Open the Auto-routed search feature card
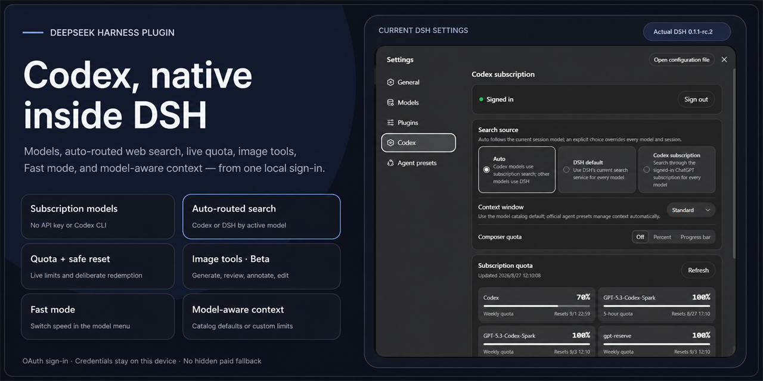 click(262, 216)
